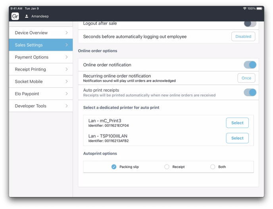Screen dimensions: 273x209
Task: Select the Packing slip autoprint option
Action: point(114,167)
